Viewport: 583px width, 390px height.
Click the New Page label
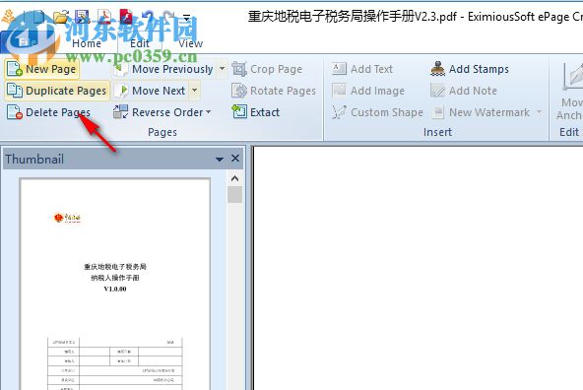[50, 69]
